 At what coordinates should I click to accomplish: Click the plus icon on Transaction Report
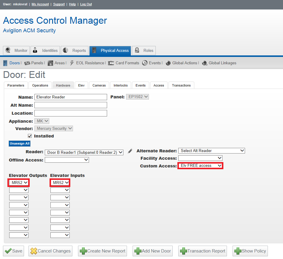(x=184, y=251)
